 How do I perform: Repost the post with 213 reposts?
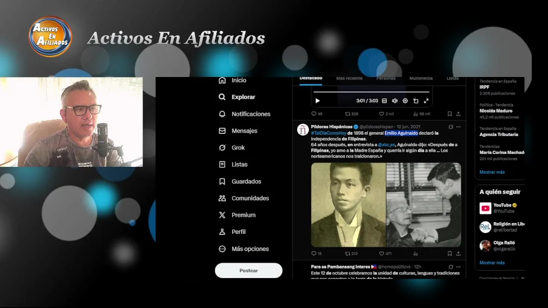point(351,254)
